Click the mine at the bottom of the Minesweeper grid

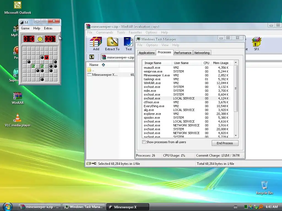[42, 79]
